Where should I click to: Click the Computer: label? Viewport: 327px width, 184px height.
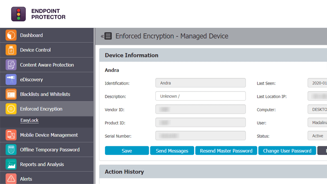point(266,110)
